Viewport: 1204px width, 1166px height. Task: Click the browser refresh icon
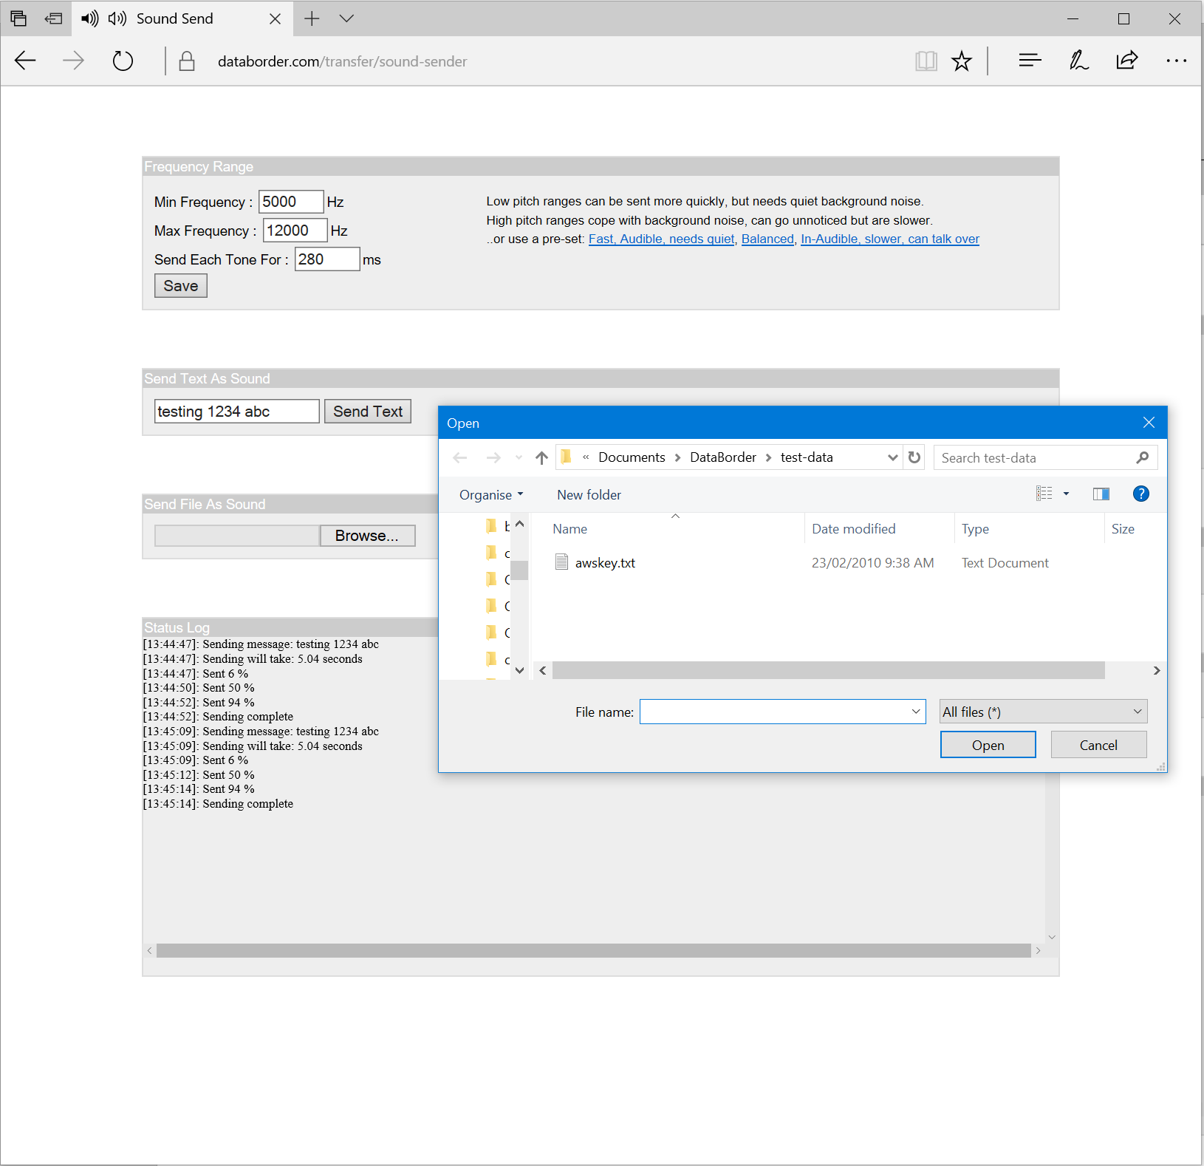123,61
